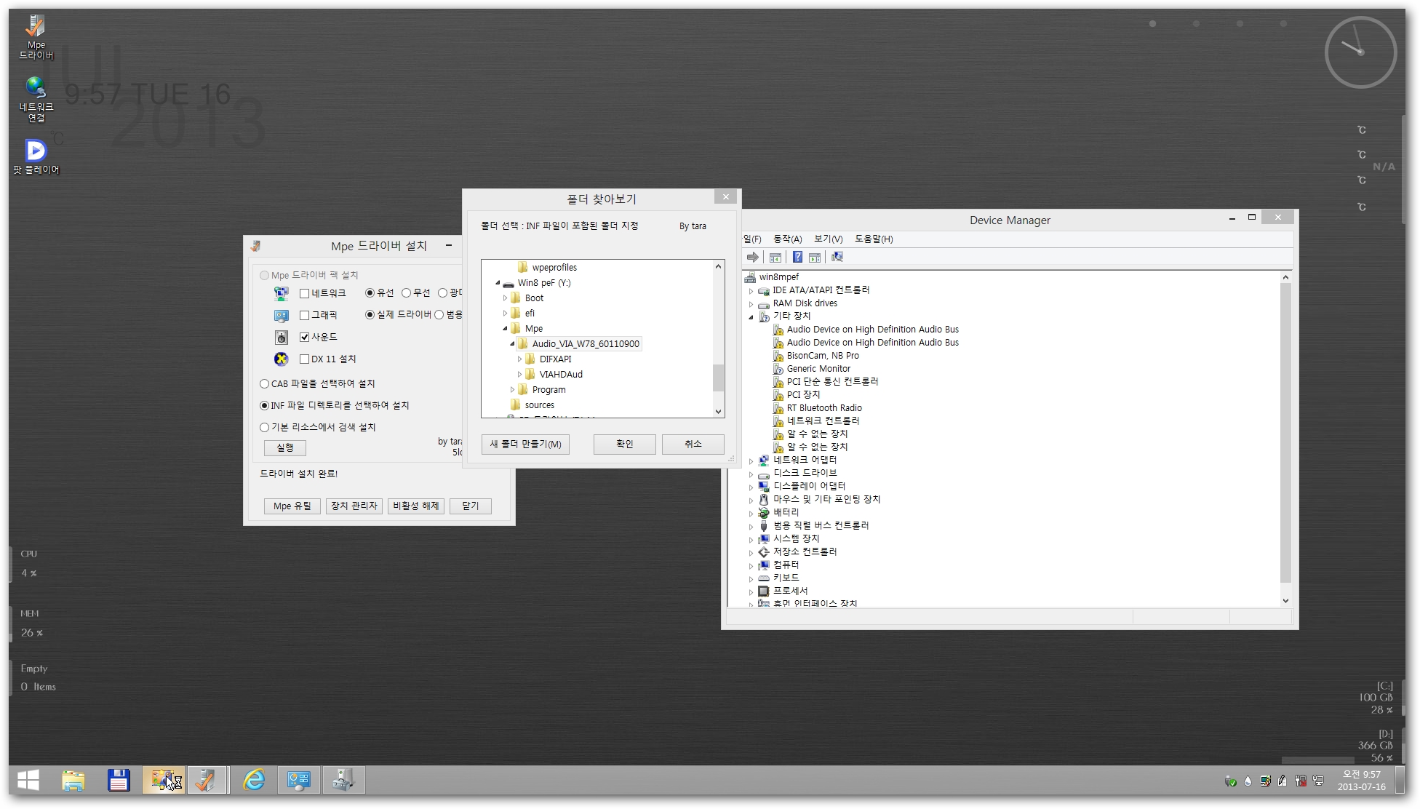The height and width of the screenshot is (809, 1420).
Task: Expand the DIFXAPI folder node
Action: tap(519, 359)
